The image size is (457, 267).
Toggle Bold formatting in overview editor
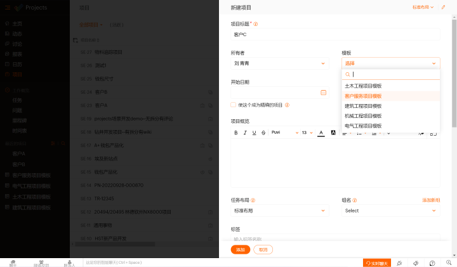(235, 133)
